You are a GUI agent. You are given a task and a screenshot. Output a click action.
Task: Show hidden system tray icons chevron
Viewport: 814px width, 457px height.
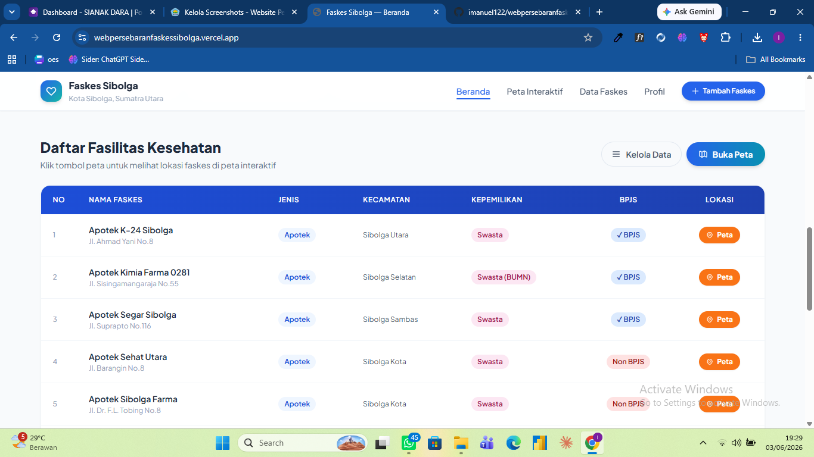pyautogui.click(x=703, y=443)
